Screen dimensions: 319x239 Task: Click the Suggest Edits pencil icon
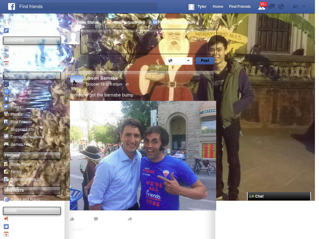coord(6,129)
